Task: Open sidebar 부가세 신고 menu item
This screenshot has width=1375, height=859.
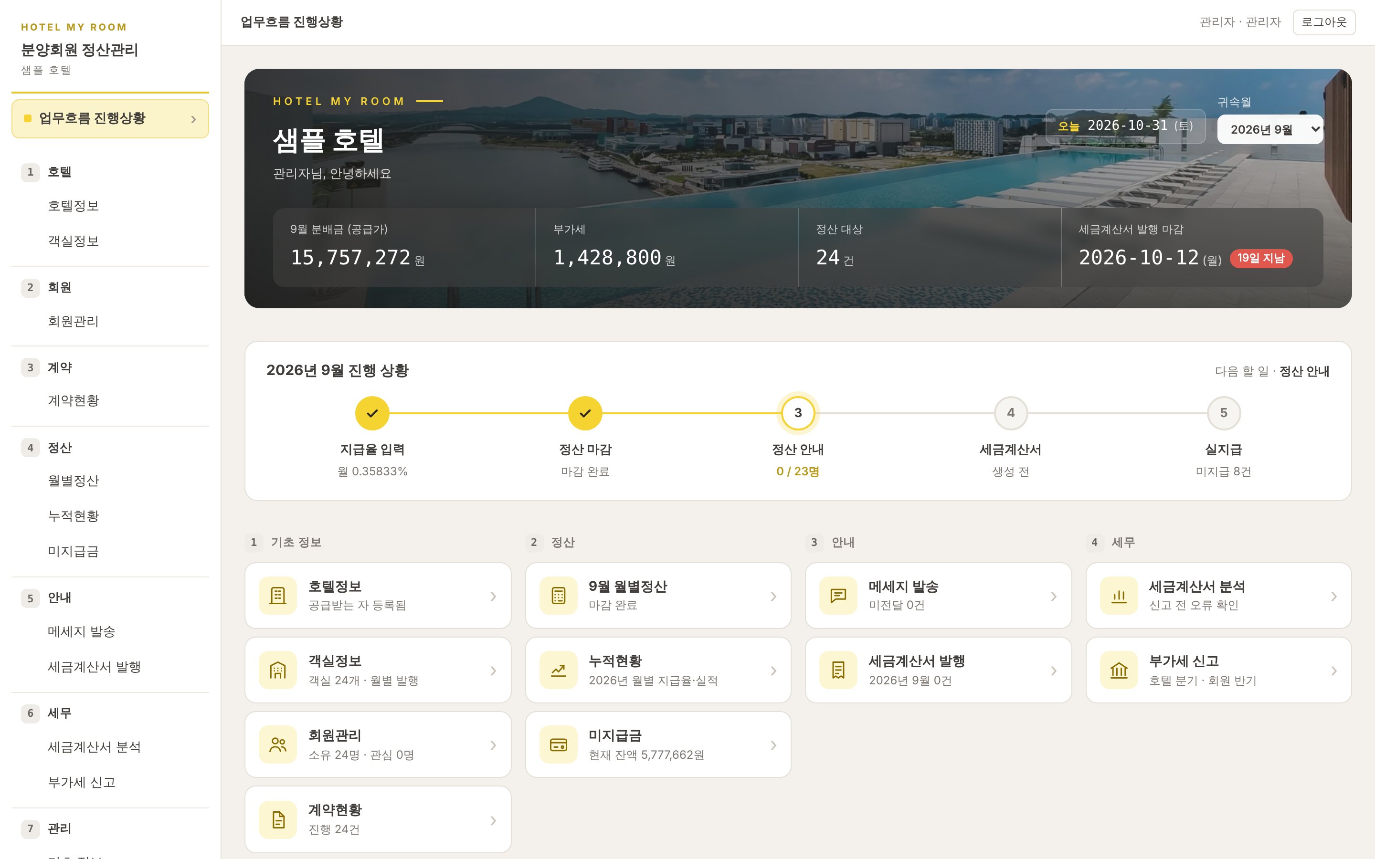Action: 82,782
